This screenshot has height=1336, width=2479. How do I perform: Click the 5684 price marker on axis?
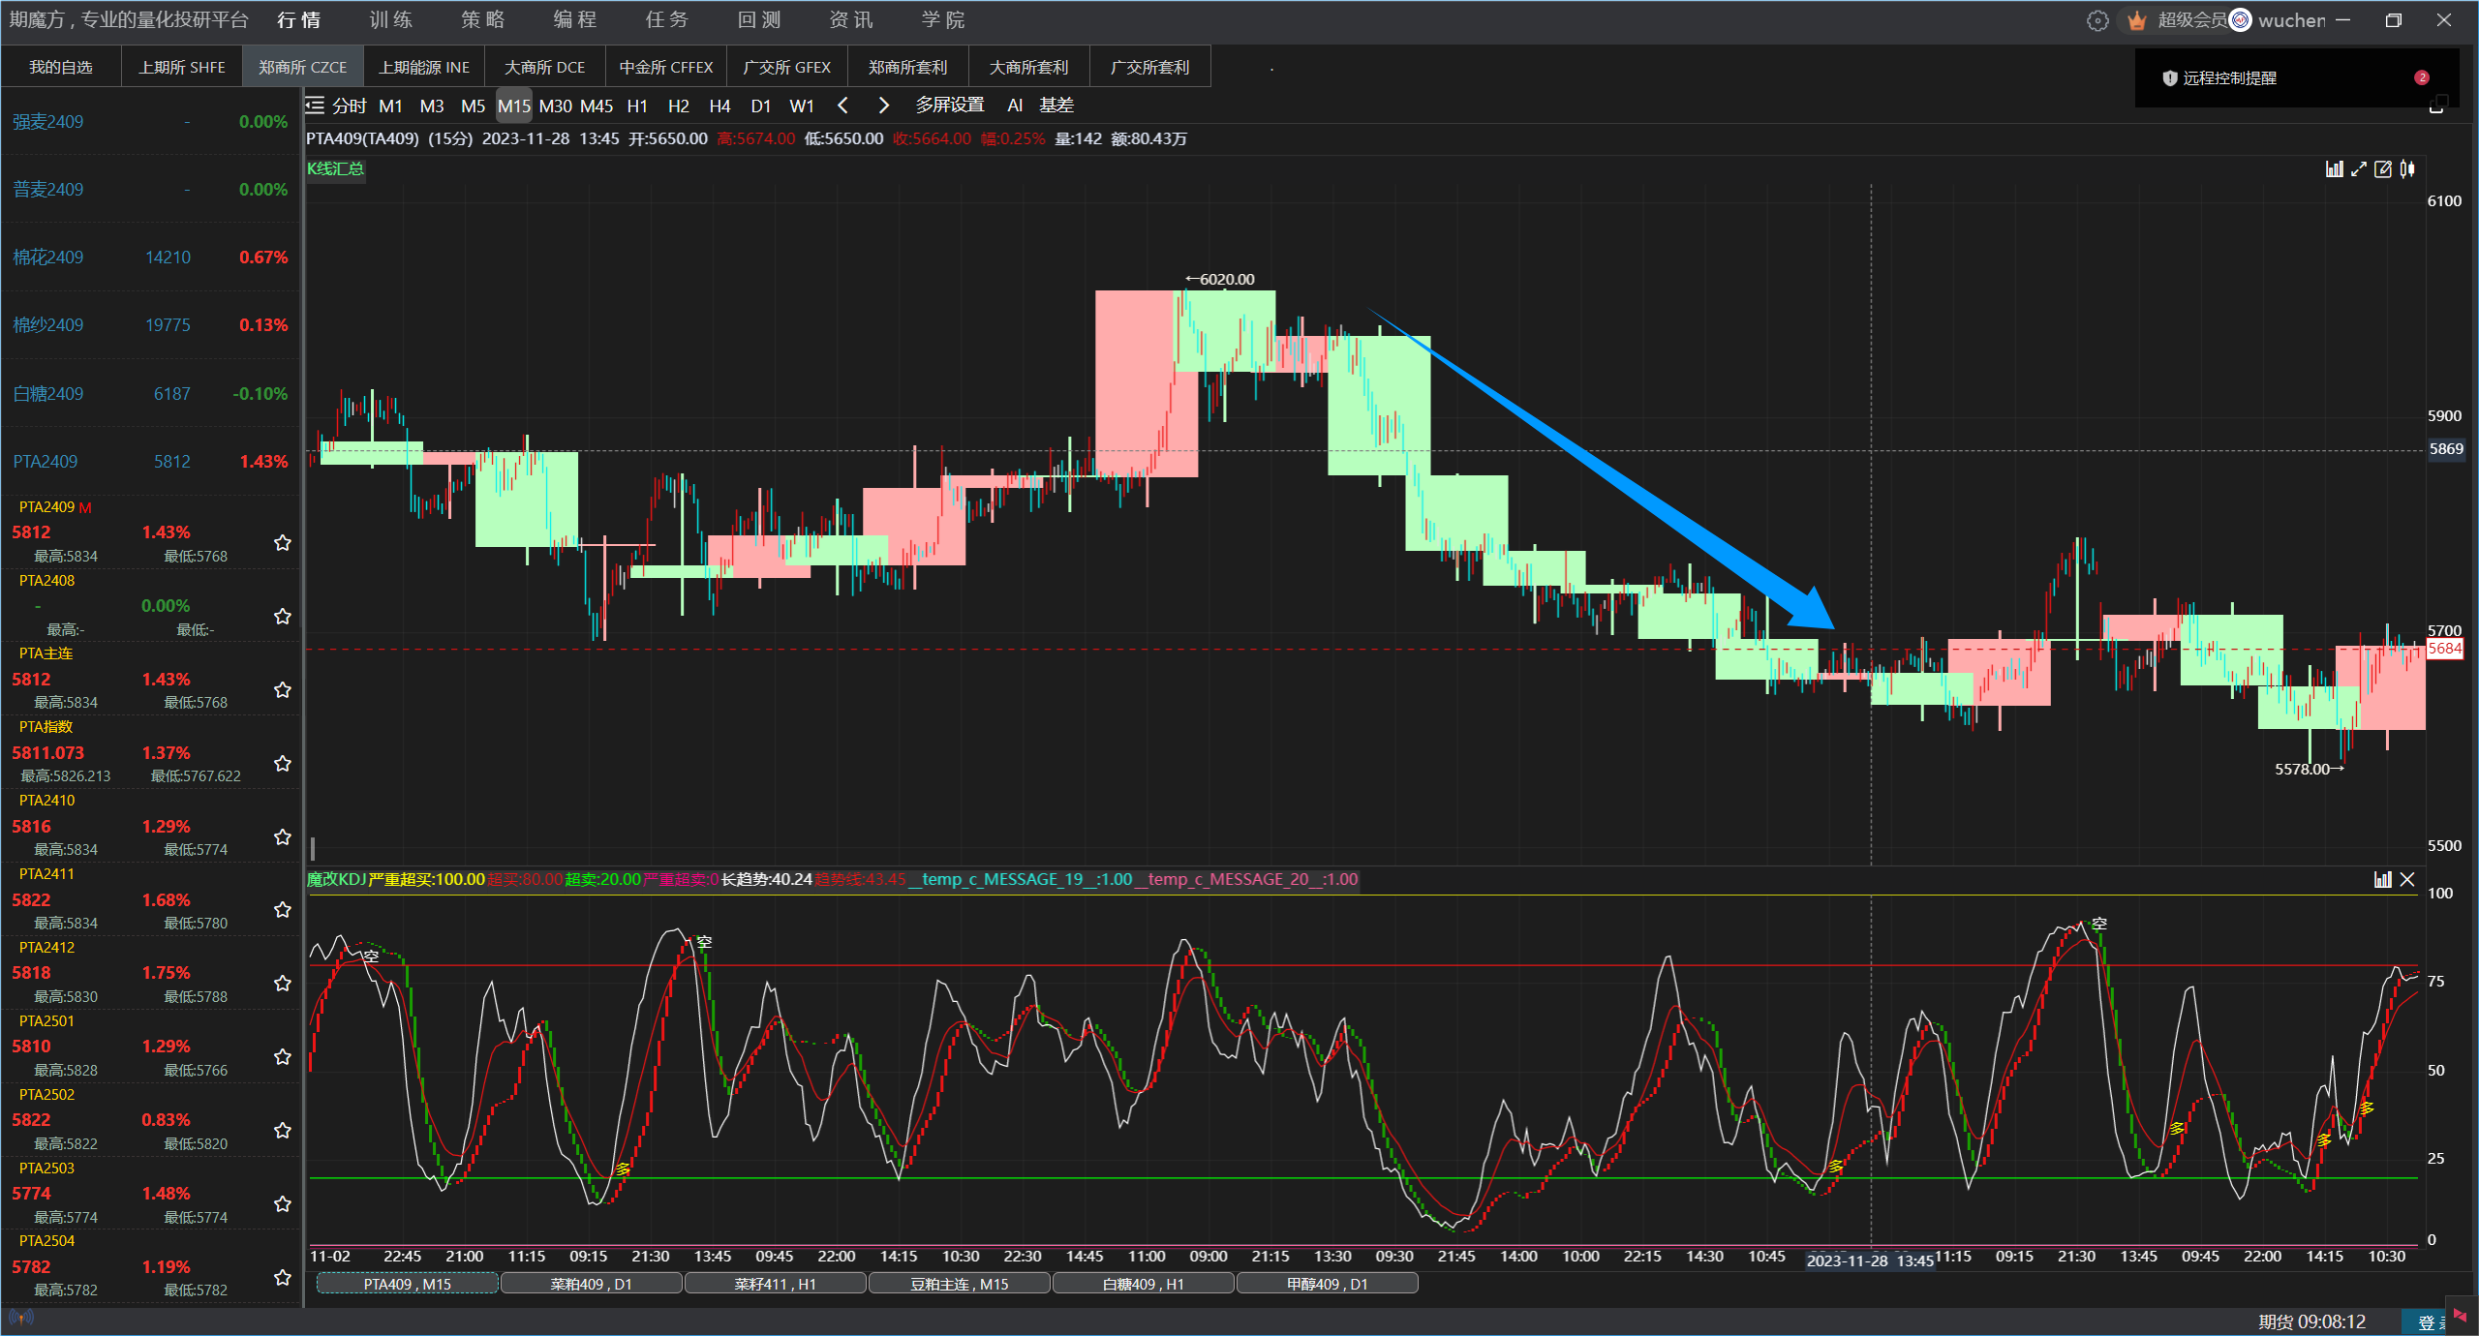click(2443, 649)
